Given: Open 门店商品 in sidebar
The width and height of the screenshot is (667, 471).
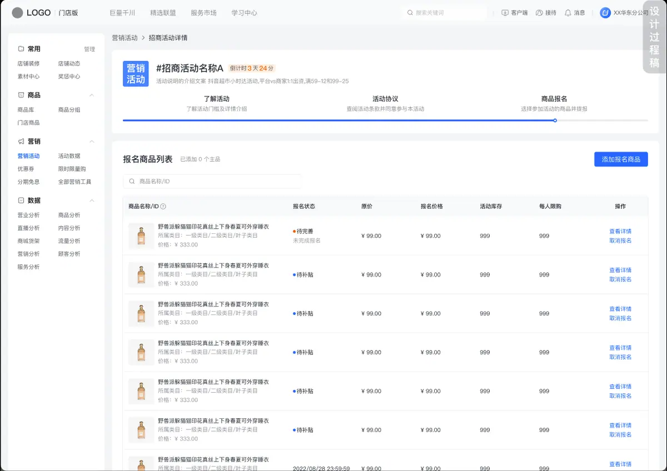Looking at the screenshot, I should 28,122.
